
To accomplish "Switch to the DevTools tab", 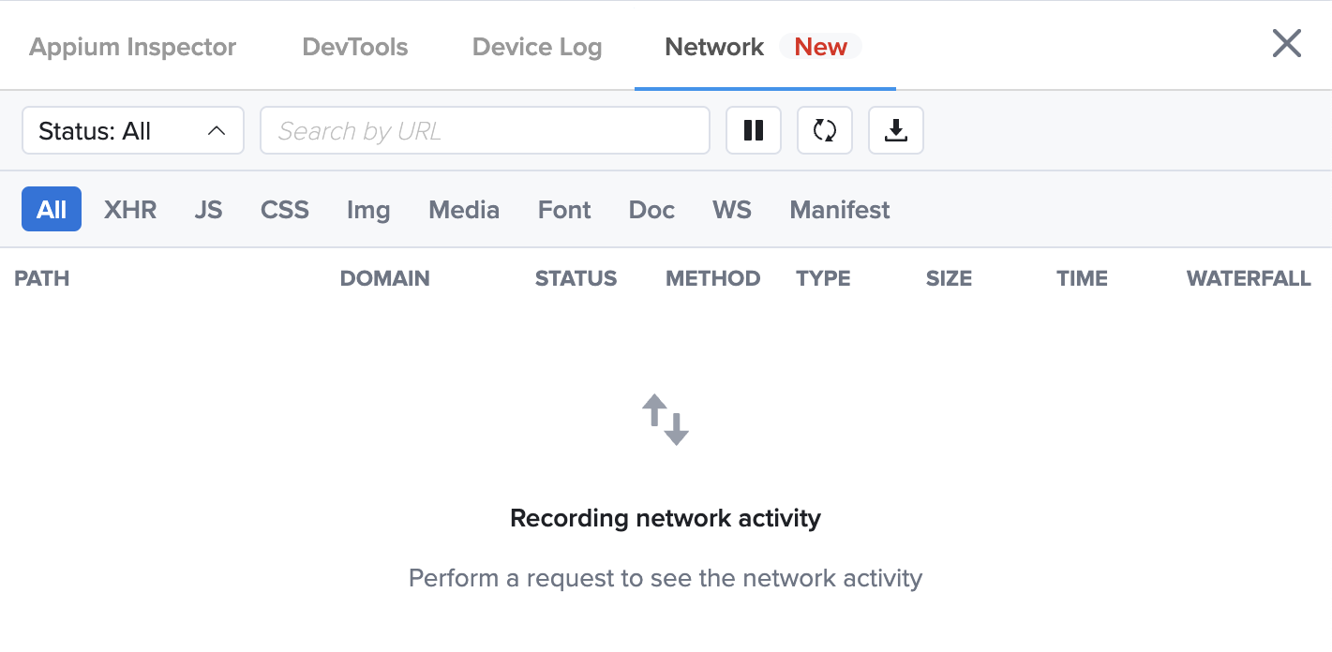I will [354, 46].
